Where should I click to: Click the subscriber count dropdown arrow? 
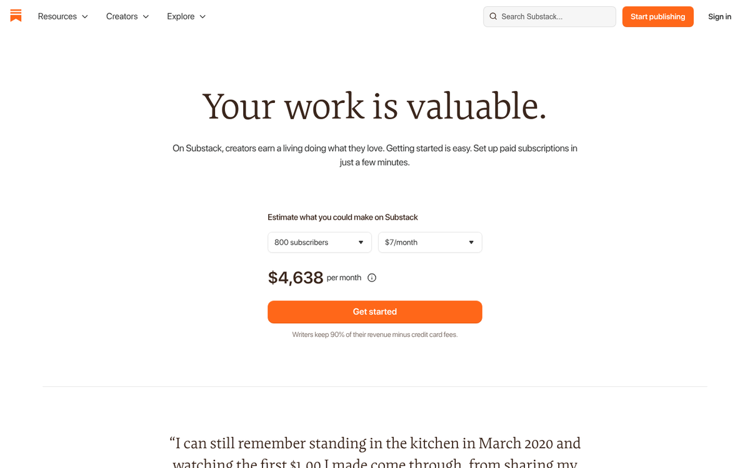pos(361,242)
